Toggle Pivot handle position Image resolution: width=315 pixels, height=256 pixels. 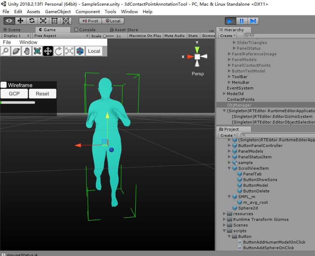(x=91, y=21)
